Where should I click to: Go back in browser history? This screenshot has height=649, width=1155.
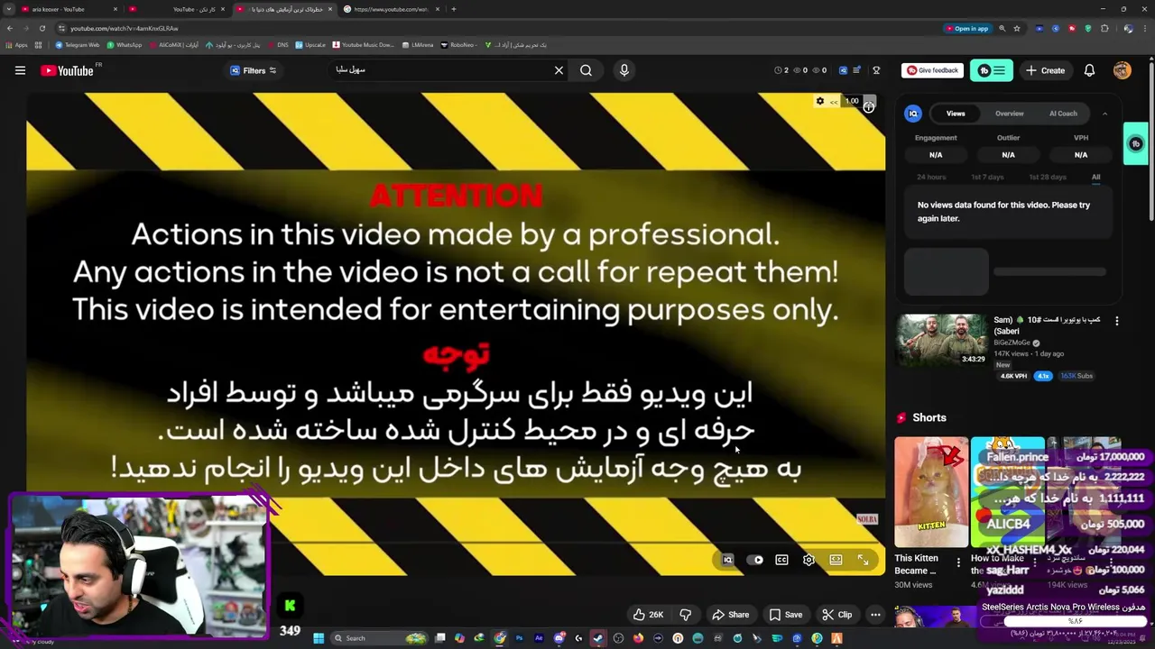point(9,28)
